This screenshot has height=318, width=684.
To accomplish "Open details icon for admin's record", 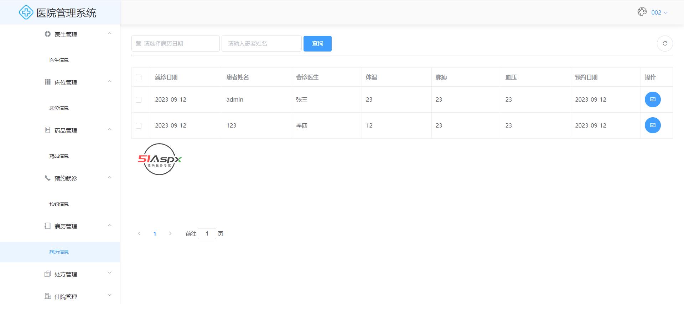I will [652, 99].
